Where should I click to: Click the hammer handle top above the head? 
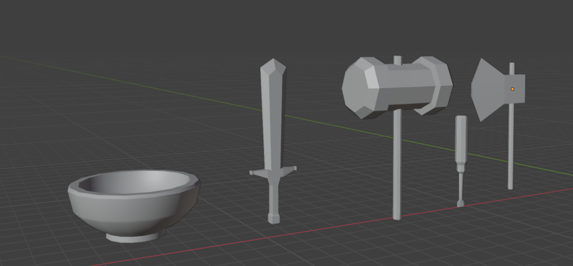398,60
